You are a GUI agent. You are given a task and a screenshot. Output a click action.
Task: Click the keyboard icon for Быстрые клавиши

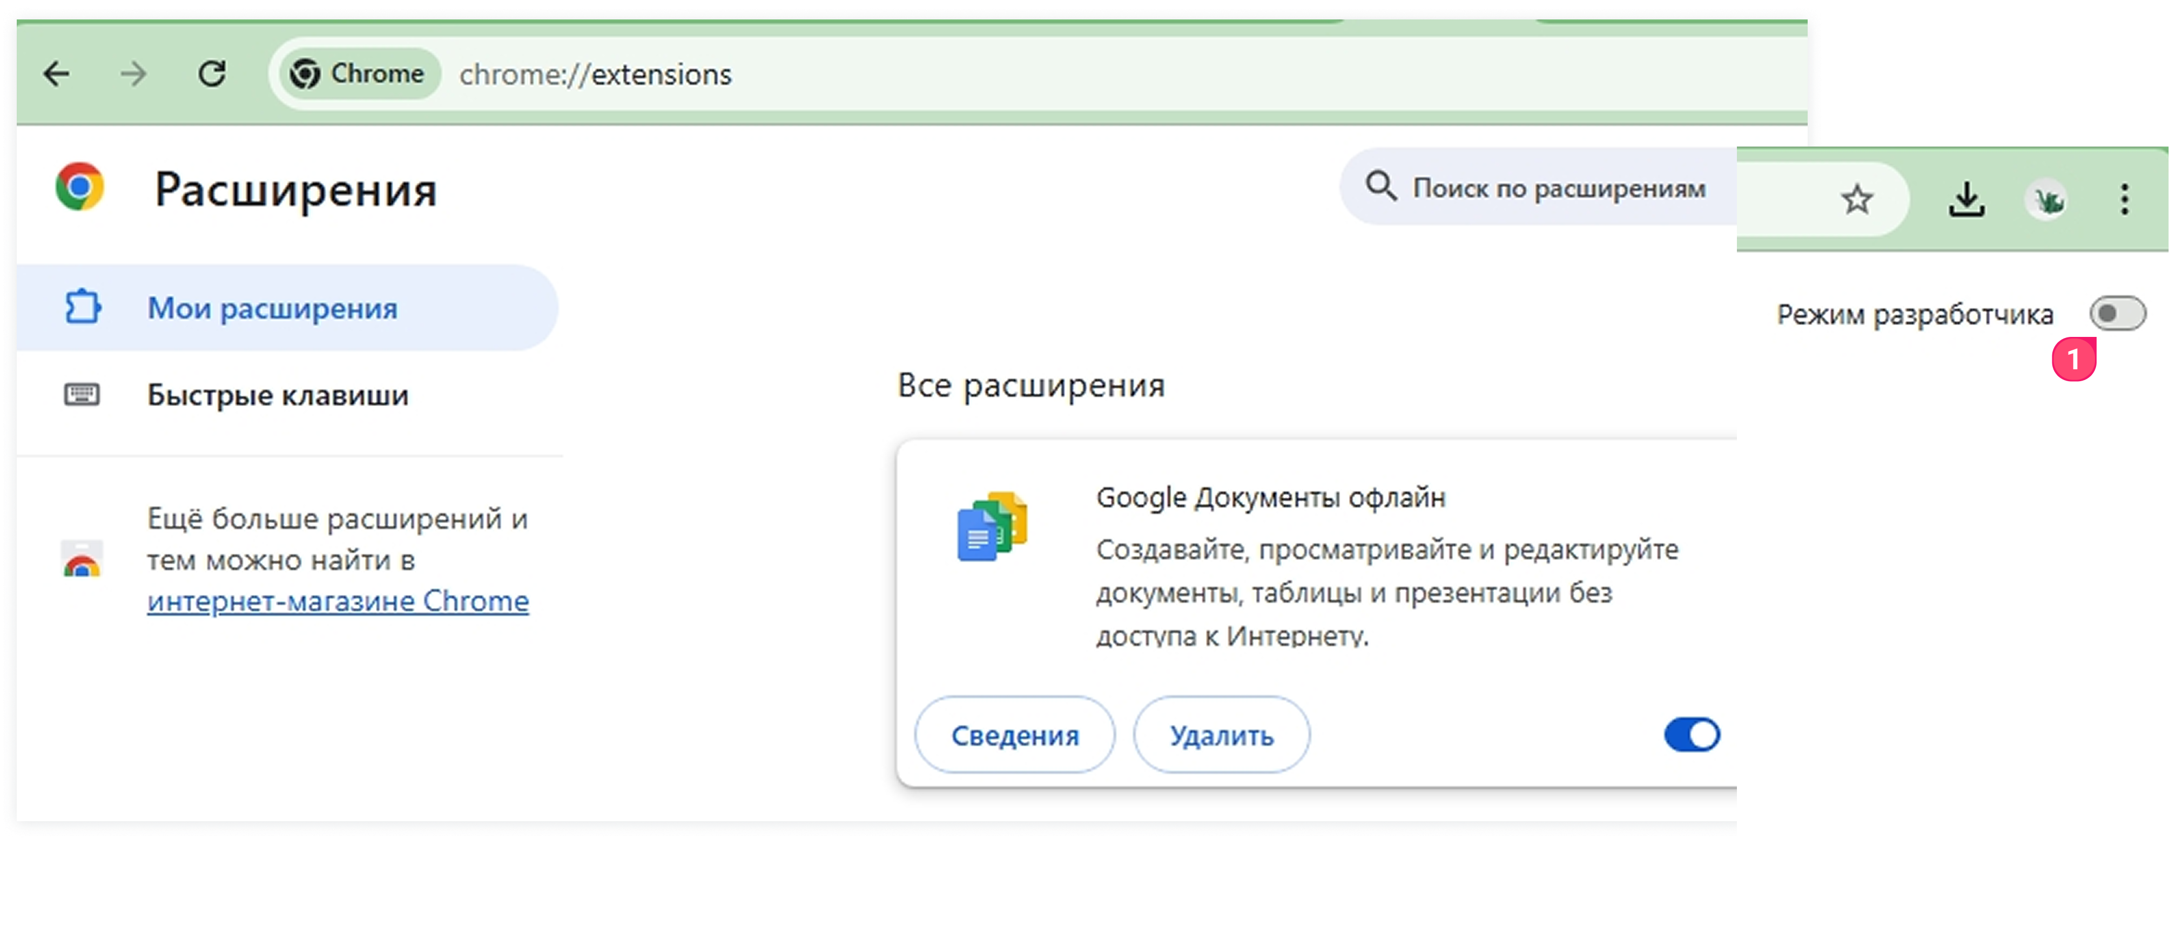point(82,395)
